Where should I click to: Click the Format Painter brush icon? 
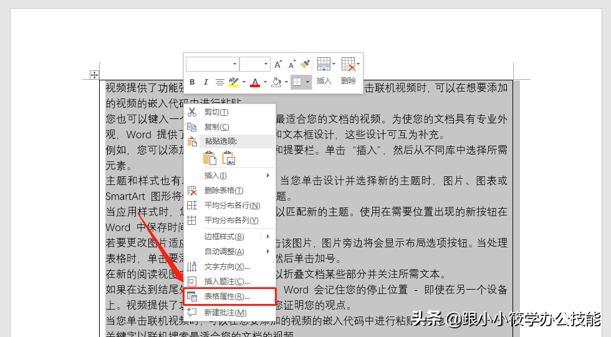pyautogui.click(x=305, y=64)
